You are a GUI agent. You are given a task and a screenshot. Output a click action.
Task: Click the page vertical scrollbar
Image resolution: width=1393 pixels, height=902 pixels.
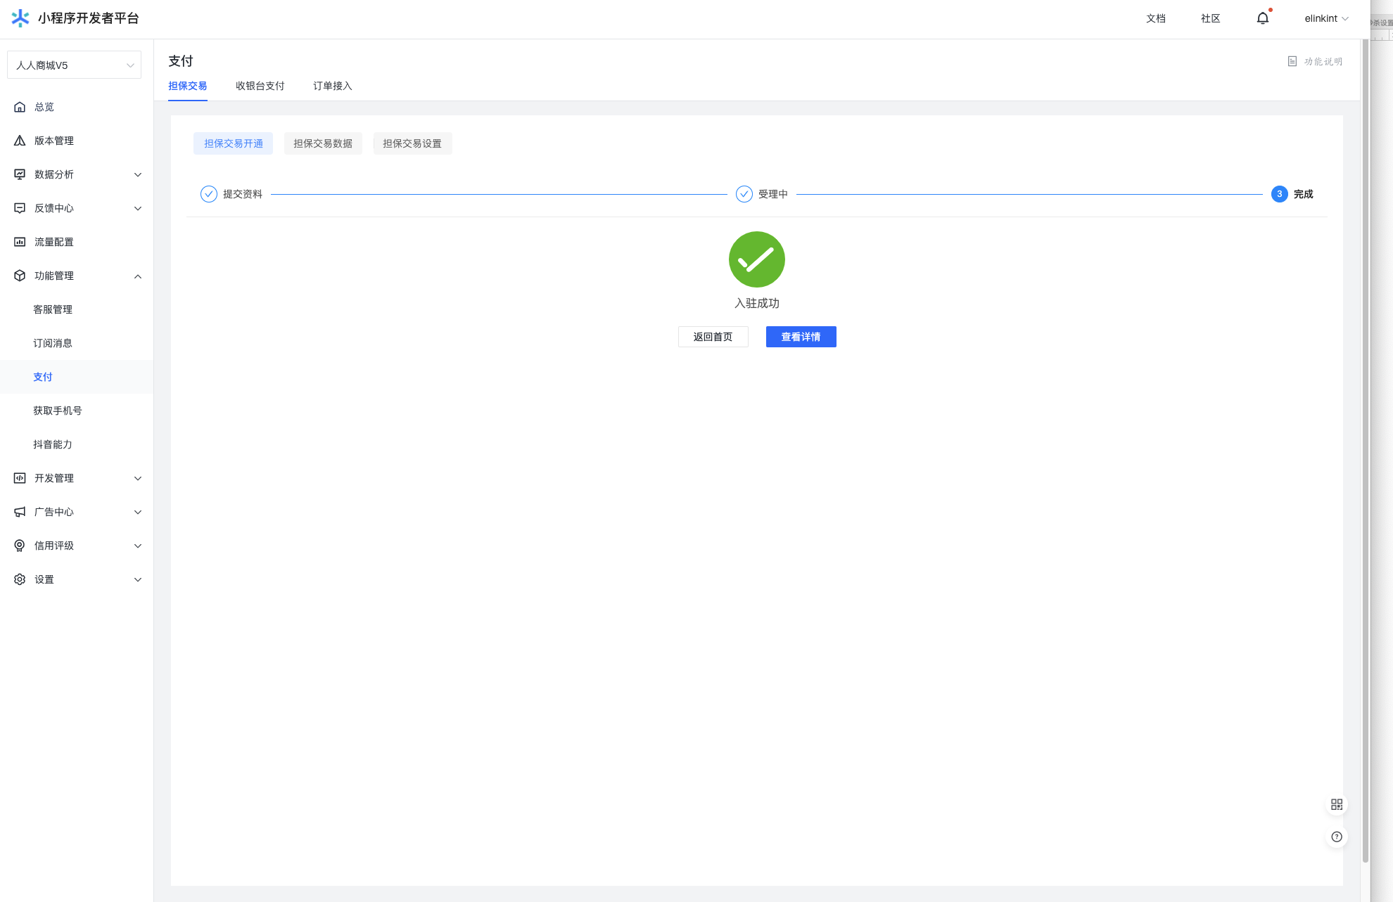pos(1365,450)
